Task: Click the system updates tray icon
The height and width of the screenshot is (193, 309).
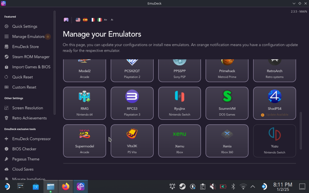Action: click(193, 186)
